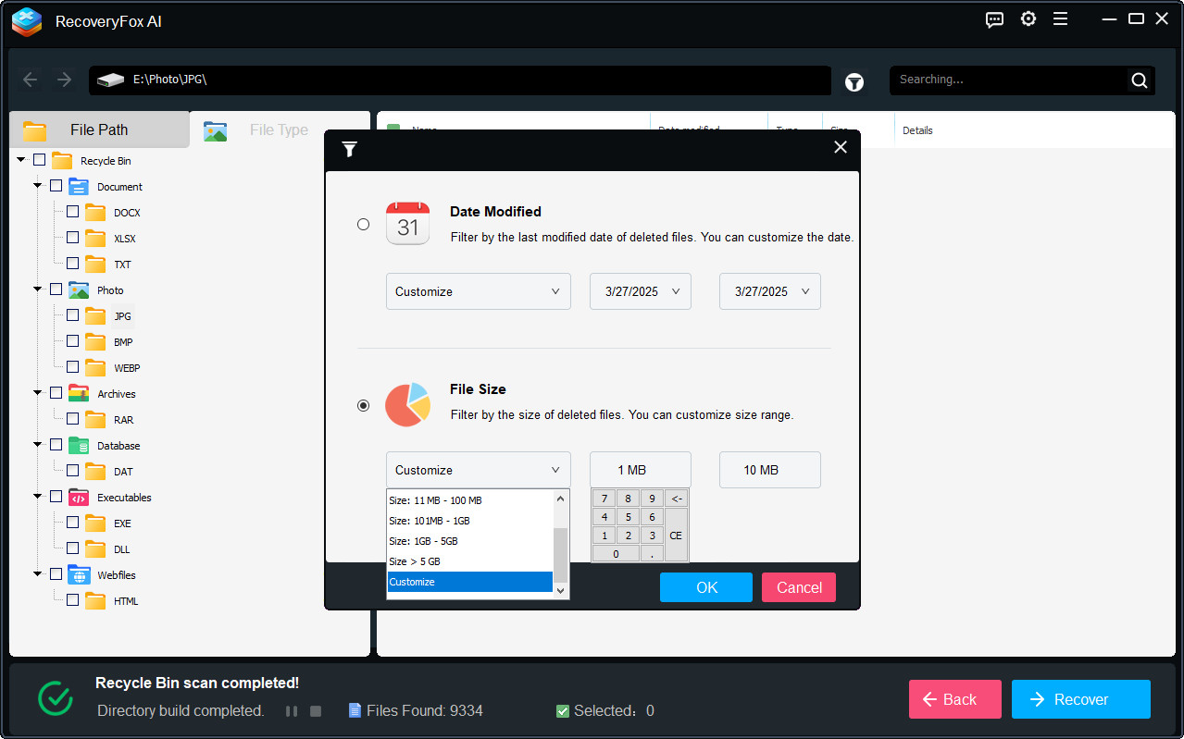This screenshot has width=1184, height=739.
Task: Click the 10 MB maximum size field
Action: click(x=770, y=470)
